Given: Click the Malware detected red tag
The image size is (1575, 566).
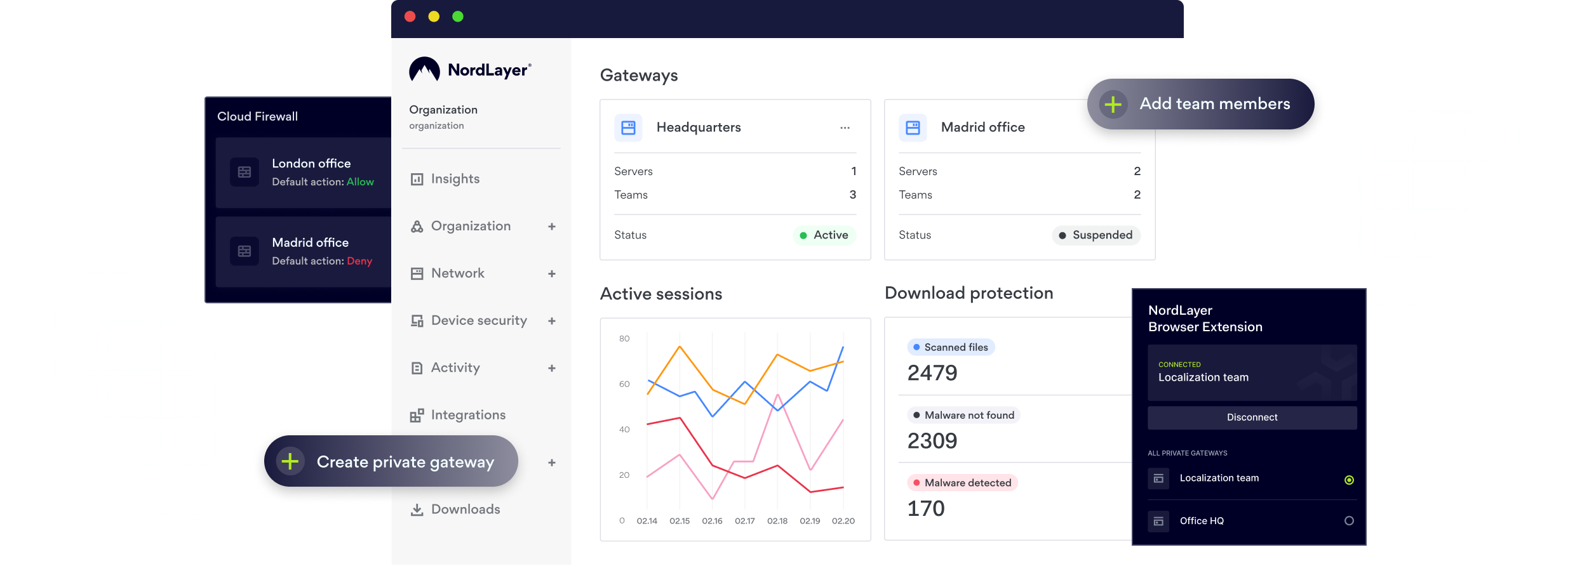Looking at the screenshot, I should [x=962, y=483].
